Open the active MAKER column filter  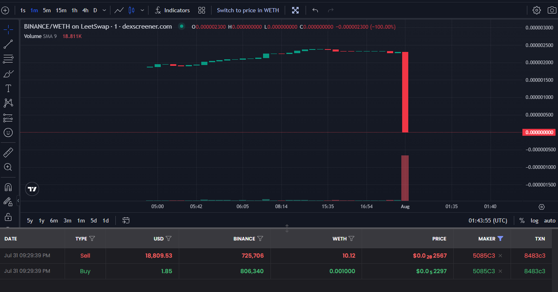(500, 238)
